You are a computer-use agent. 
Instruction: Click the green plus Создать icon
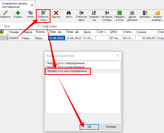pos(18,13)
